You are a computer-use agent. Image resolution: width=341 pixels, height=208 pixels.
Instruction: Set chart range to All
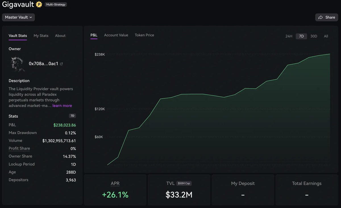(x=326, y=36)
